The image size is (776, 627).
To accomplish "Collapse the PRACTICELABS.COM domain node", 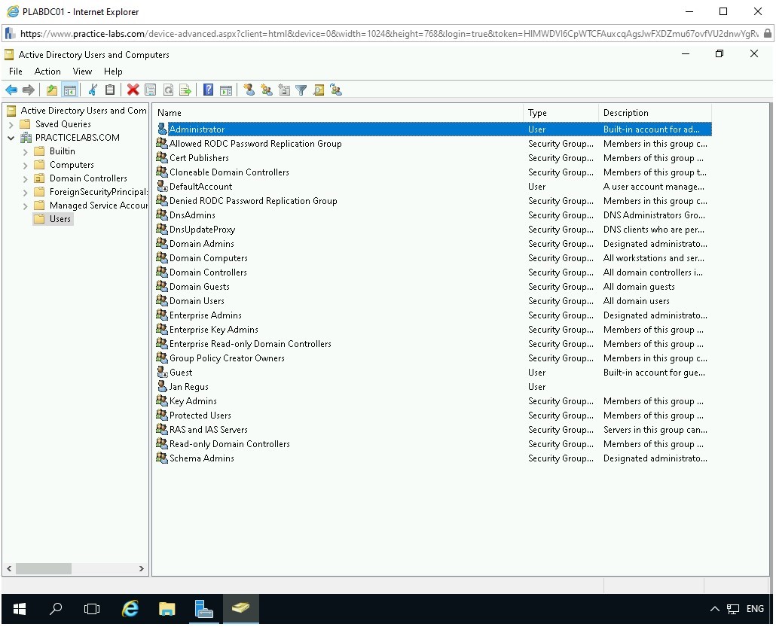I will point(11,138).
